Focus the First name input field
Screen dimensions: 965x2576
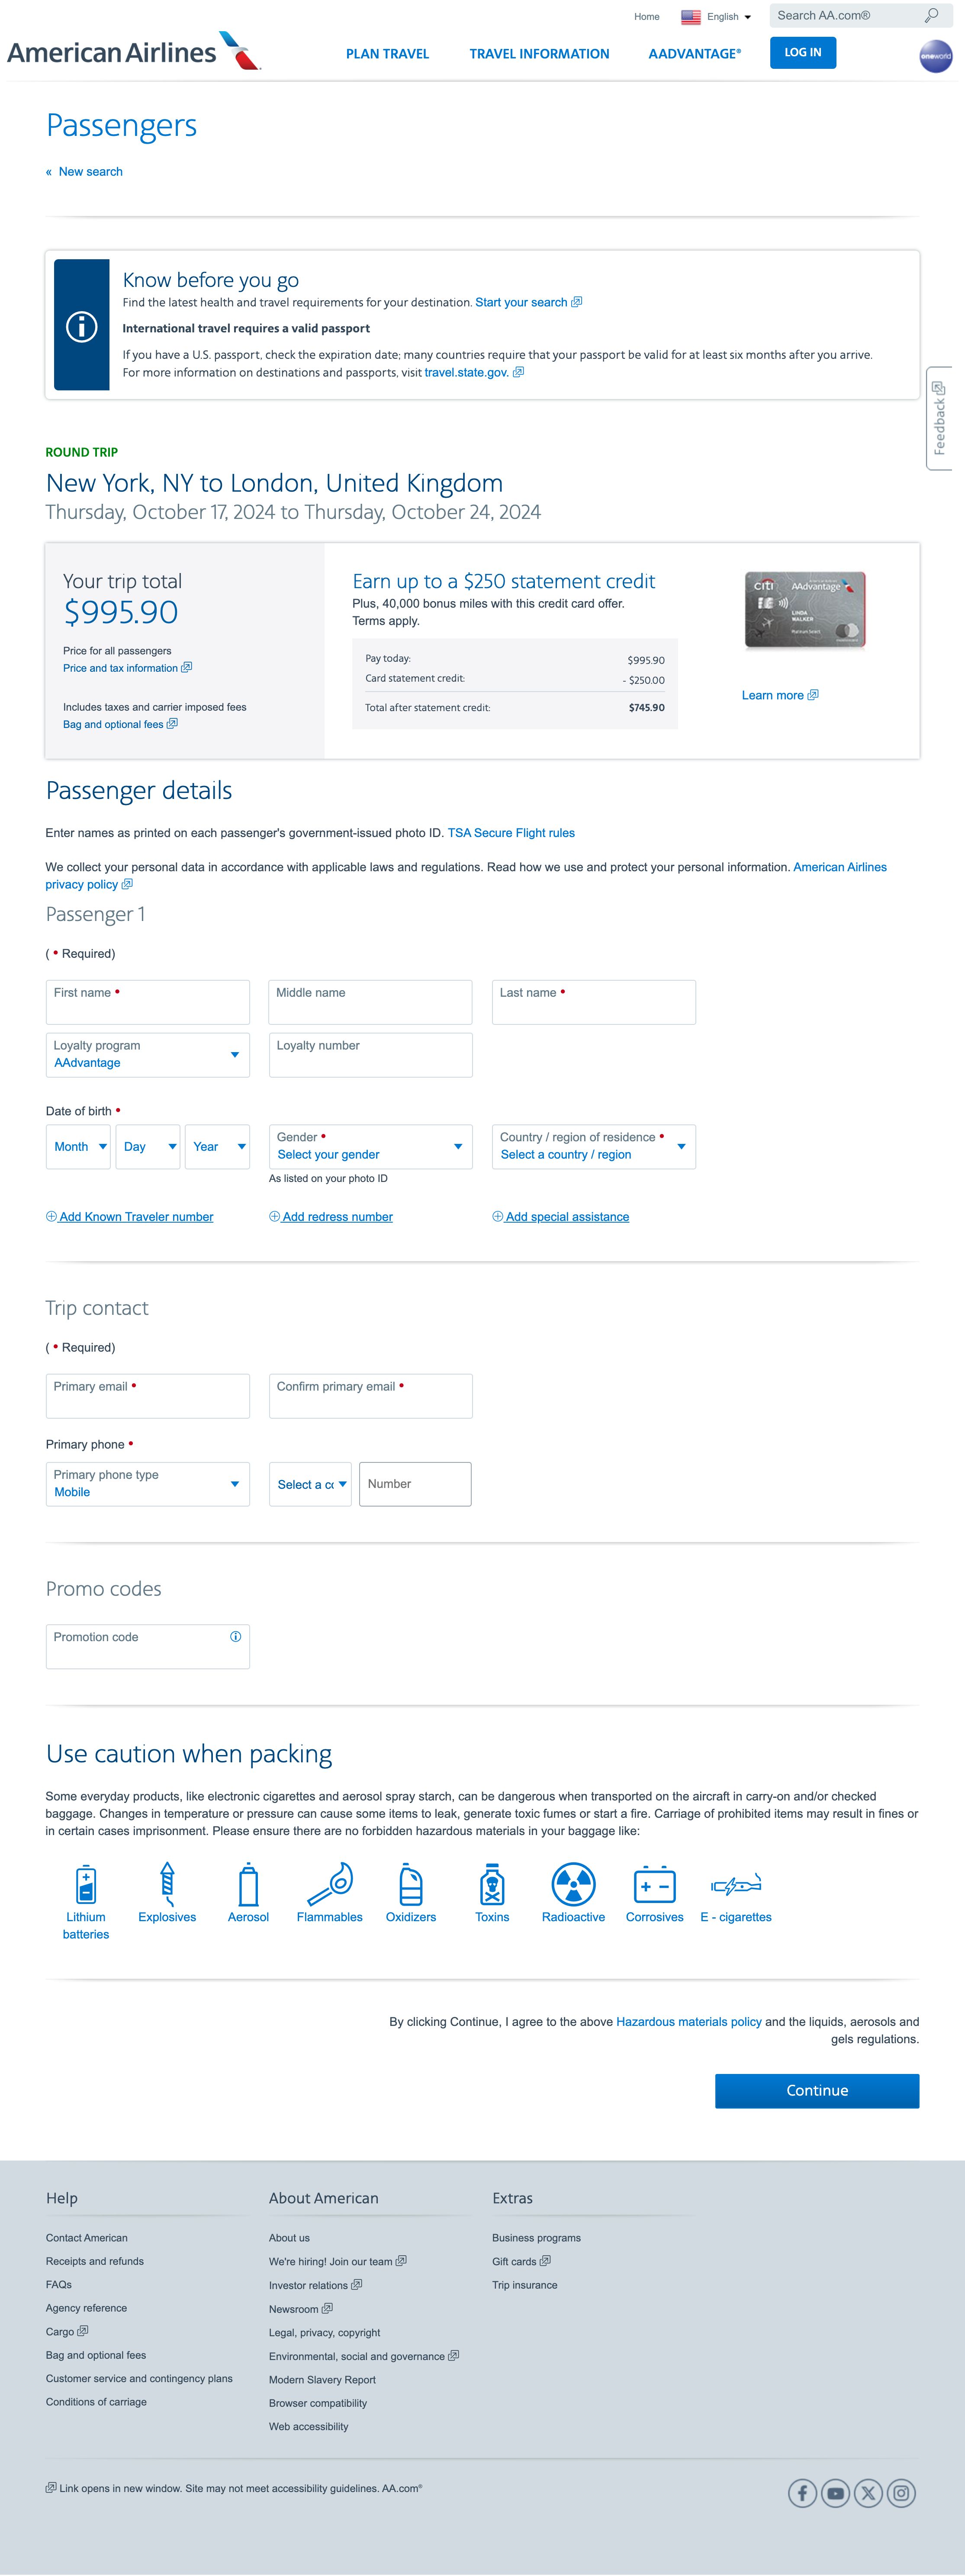[x=147, y=1002]
